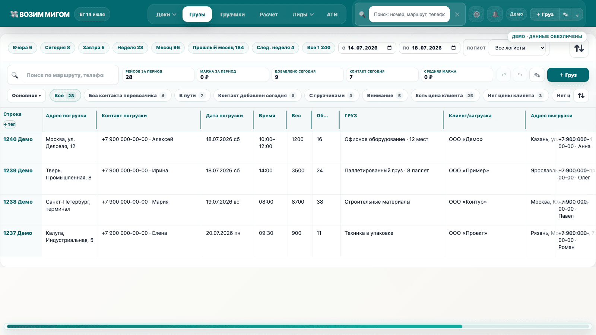Click the Вт 14 июля date badge

[x=92, y=15]
